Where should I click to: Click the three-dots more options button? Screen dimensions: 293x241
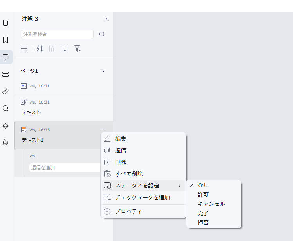104,129
